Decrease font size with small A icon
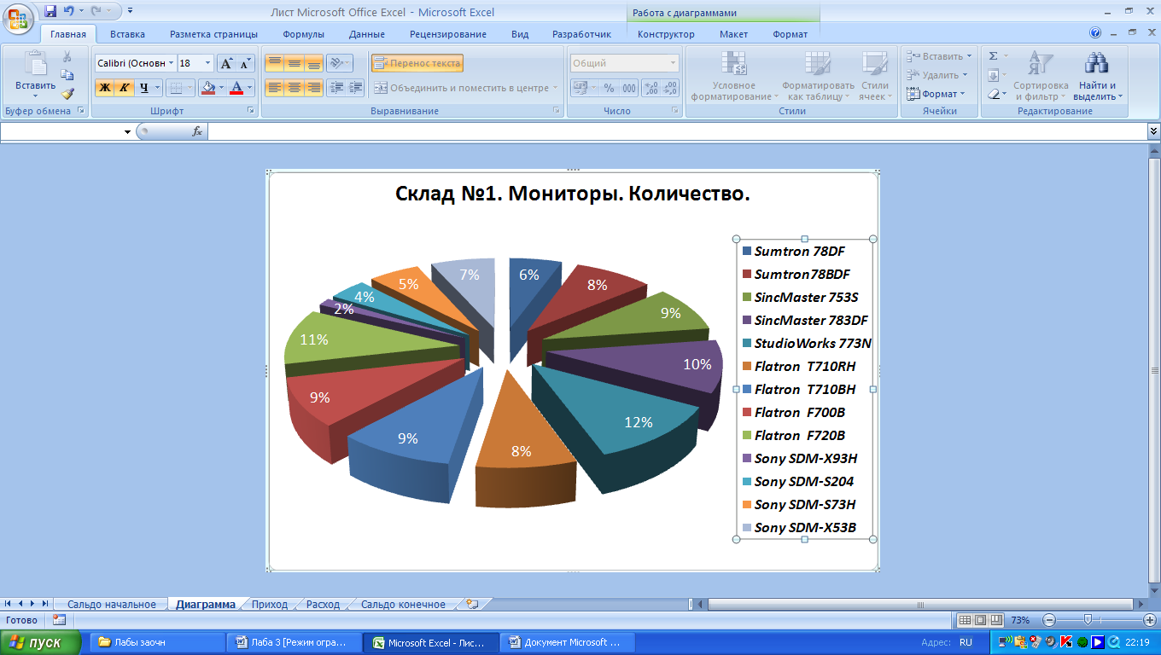The width and height of the screenshot is (1161, 655). (x=245, y=63)
